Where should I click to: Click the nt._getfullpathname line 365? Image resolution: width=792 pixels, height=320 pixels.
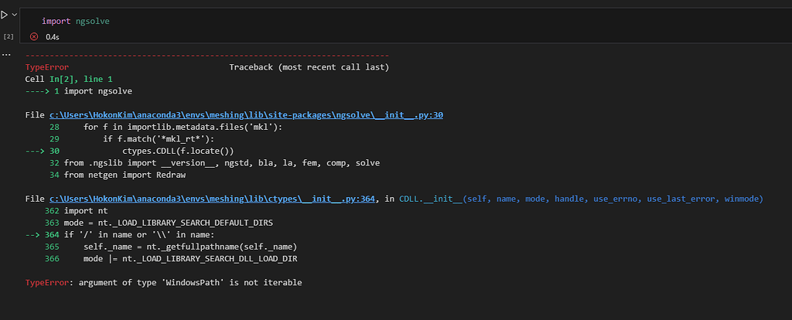(190, 247)
